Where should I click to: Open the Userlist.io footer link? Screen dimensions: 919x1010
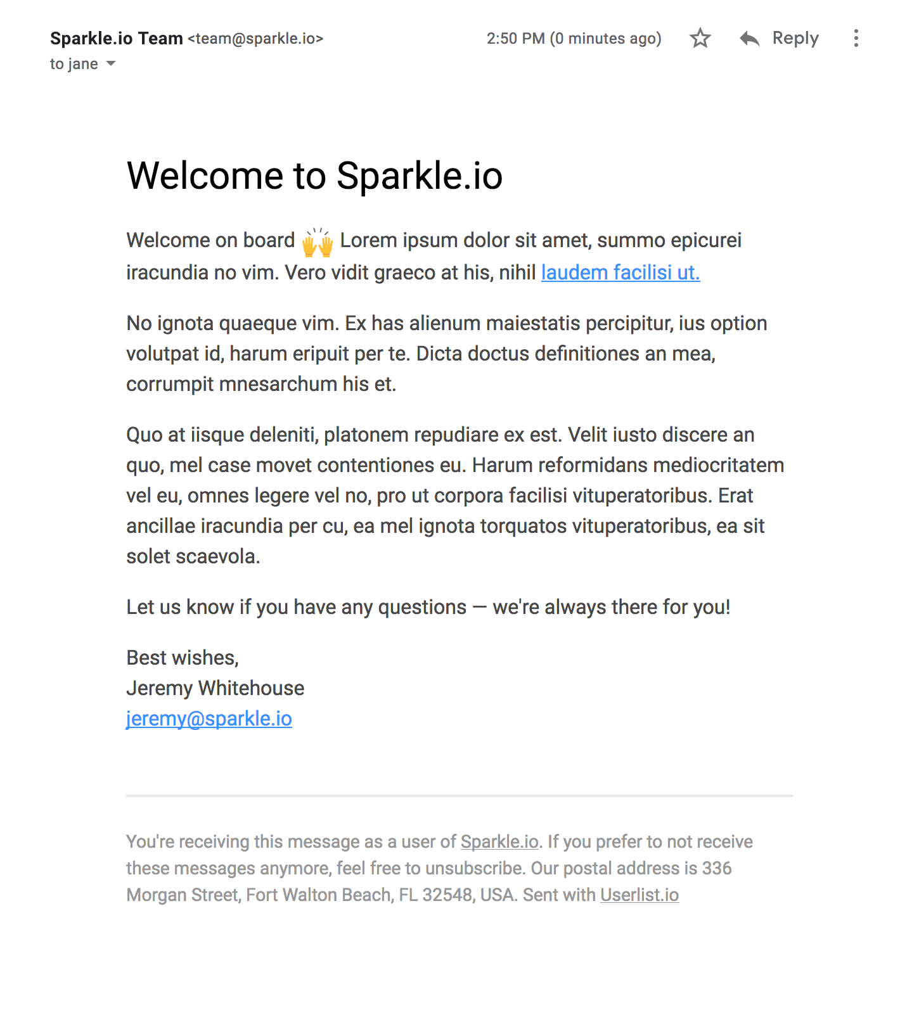click(639, 895)
